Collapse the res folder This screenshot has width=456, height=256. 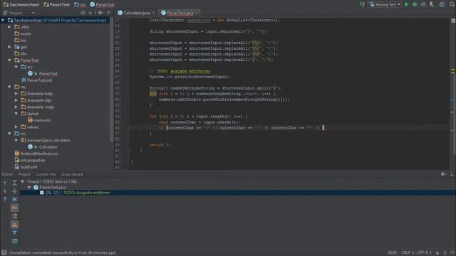[x=9, y=87]
